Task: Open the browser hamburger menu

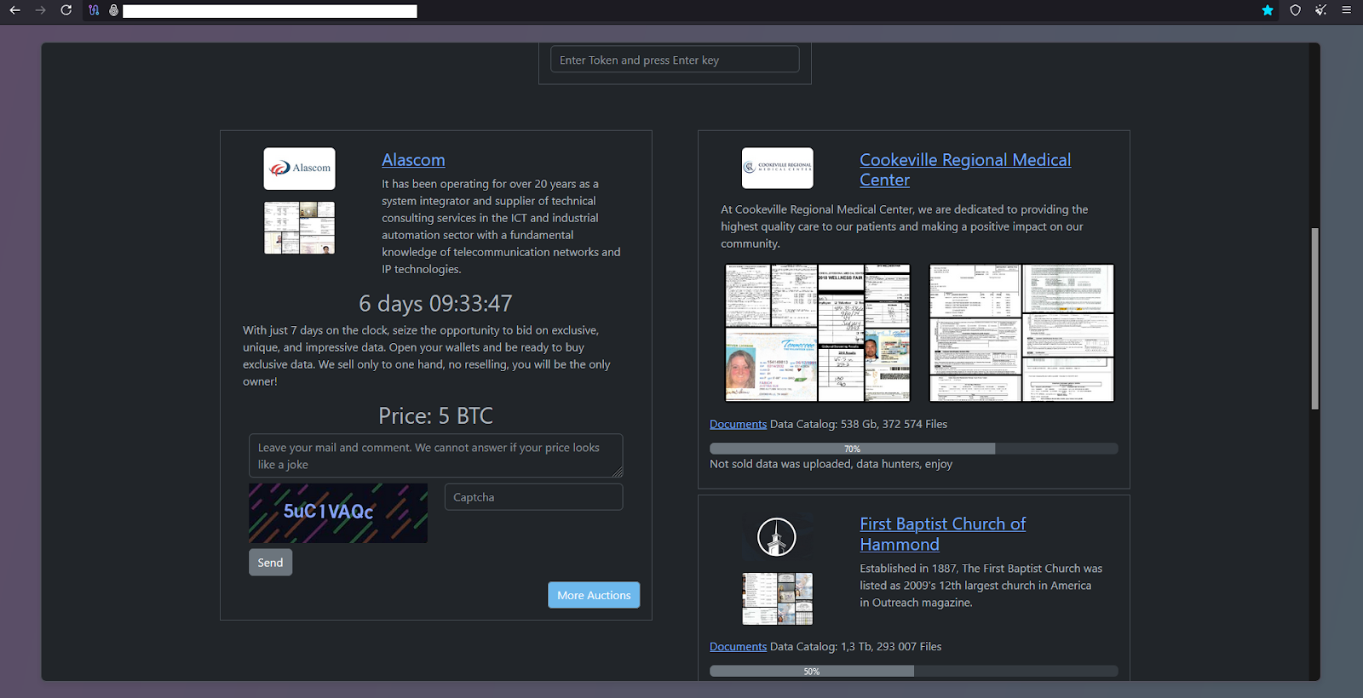Action: (x=1346, y=10)
